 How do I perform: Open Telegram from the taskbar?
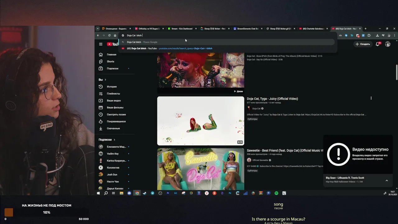[152, 193]
